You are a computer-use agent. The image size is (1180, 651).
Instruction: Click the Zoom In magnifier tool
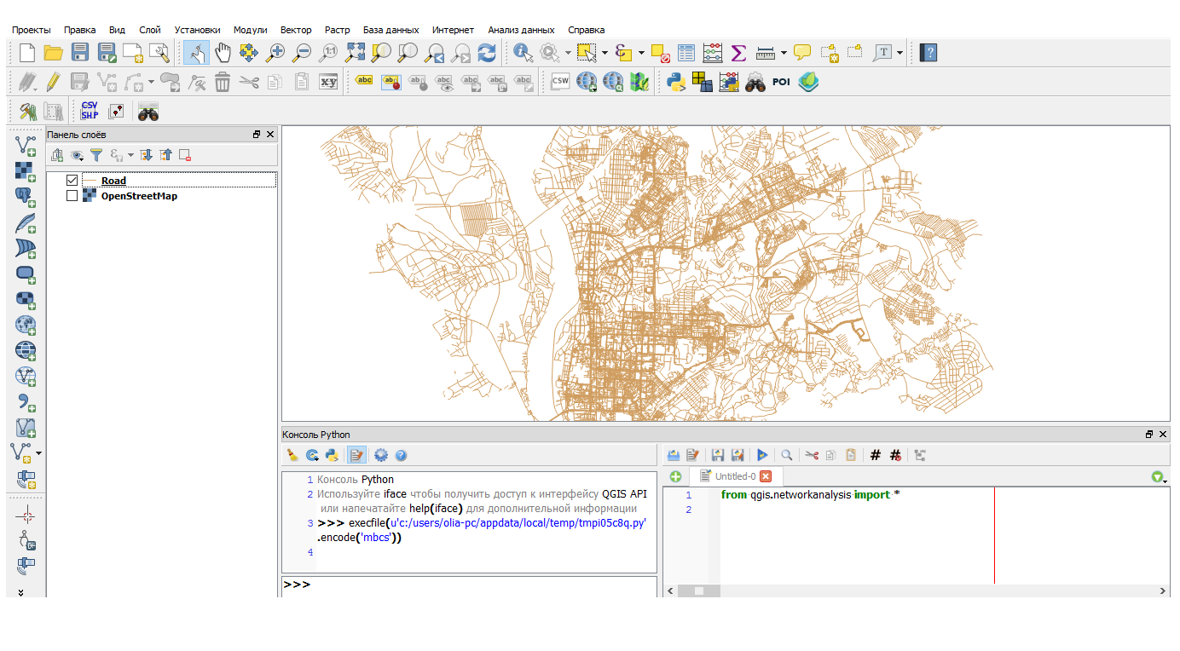coord(275,53)
